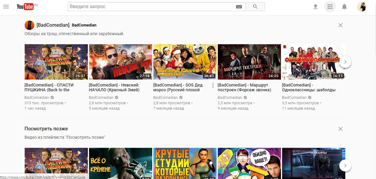Open three-dot menu for SOS Дед мороз video
Image resolution: width=376 pixels, height=179 pixels.
213,85
